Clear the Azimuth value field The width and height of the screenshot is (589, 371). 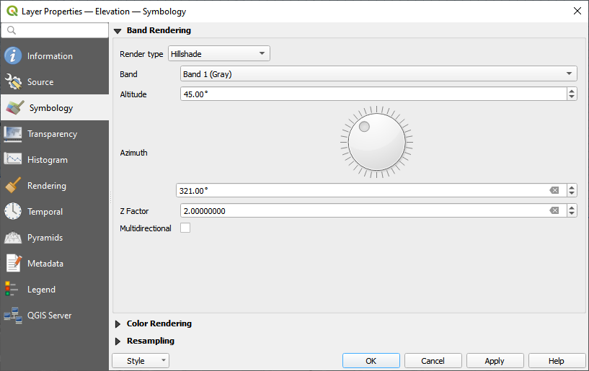[554, 190]
